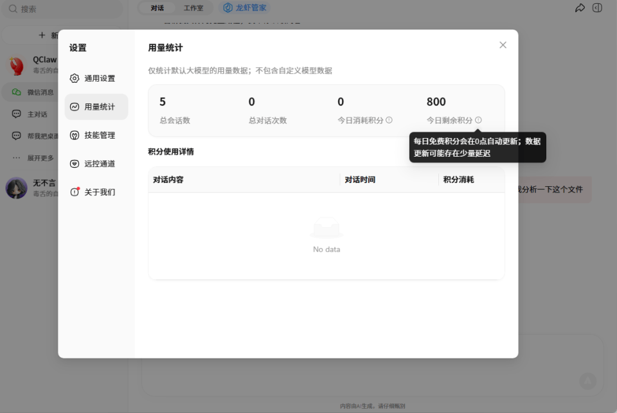Focus the 搜索 search field
This screenshot has width=617, height=413.
coord(63,8)
